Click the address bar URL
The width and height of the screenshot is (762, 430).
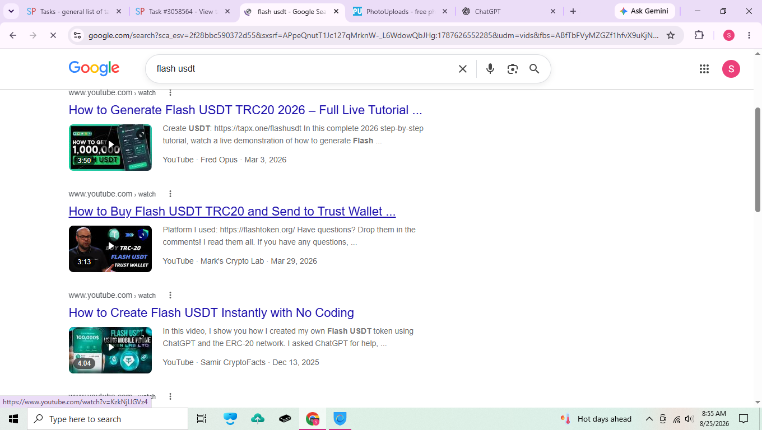374,35
